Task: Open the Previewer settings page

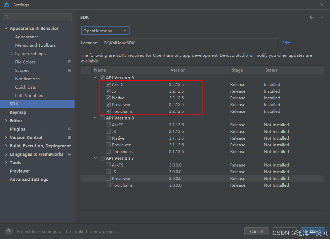Action: pyautogui.click(x=20, y=171)
